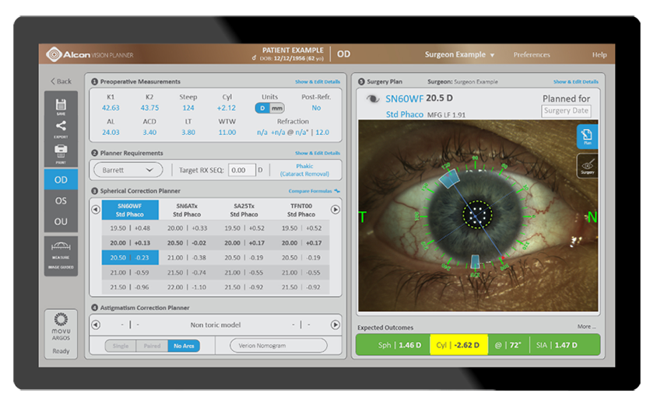Click the eye image pupil center
The image size is (657, 407).
click(x=477, y=215)
